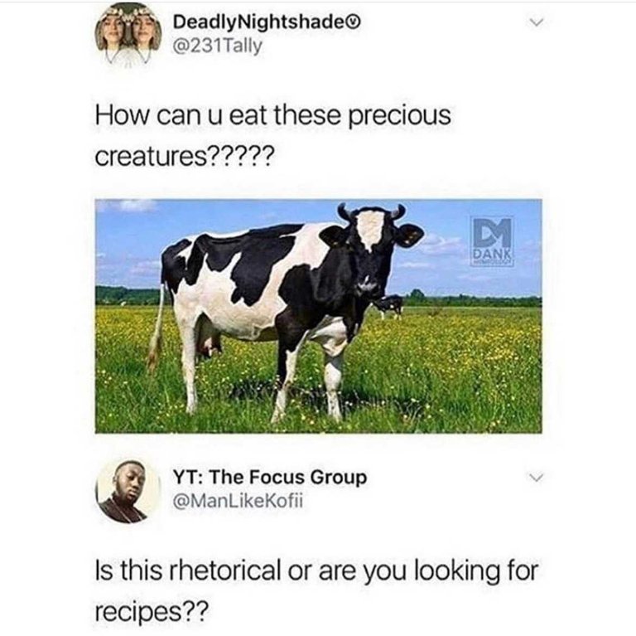This screenshot has width=636, height=636.
Task: Expand the chevron menu on DeadlyNightshade's tweet
Action: coord(537,22)
